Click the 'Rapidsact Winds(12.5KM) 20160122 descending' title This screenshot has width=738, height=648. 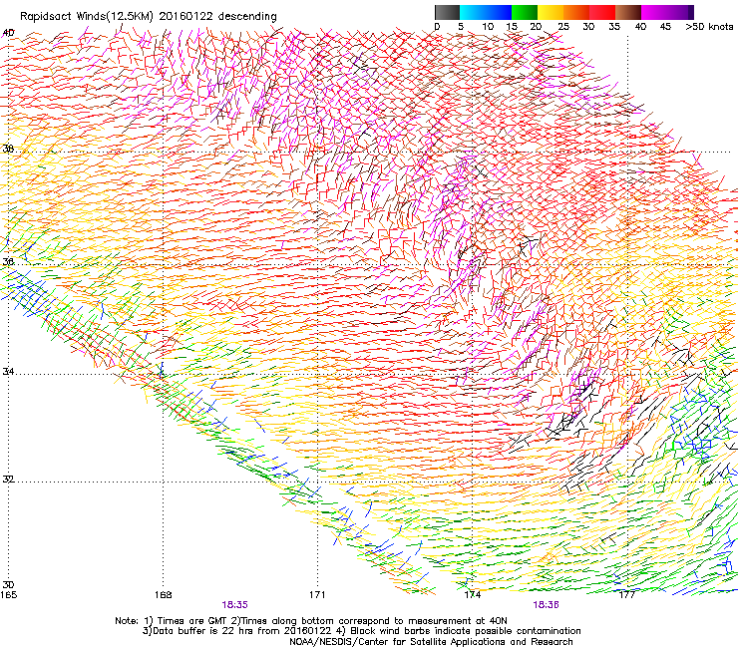tap(149, 17)
